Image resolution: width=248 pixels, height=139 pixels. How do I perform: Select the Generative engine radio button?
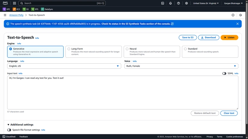pyautogui.click(x=11, y=49)
